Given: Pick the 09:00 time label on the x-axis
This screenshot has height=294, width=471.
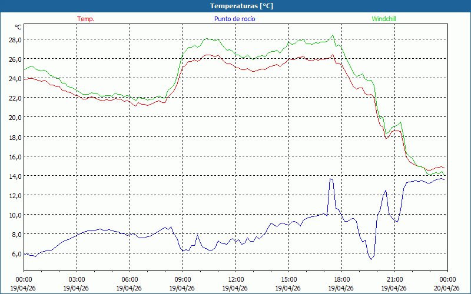Looking at the screenshot, I should [183, 279].
